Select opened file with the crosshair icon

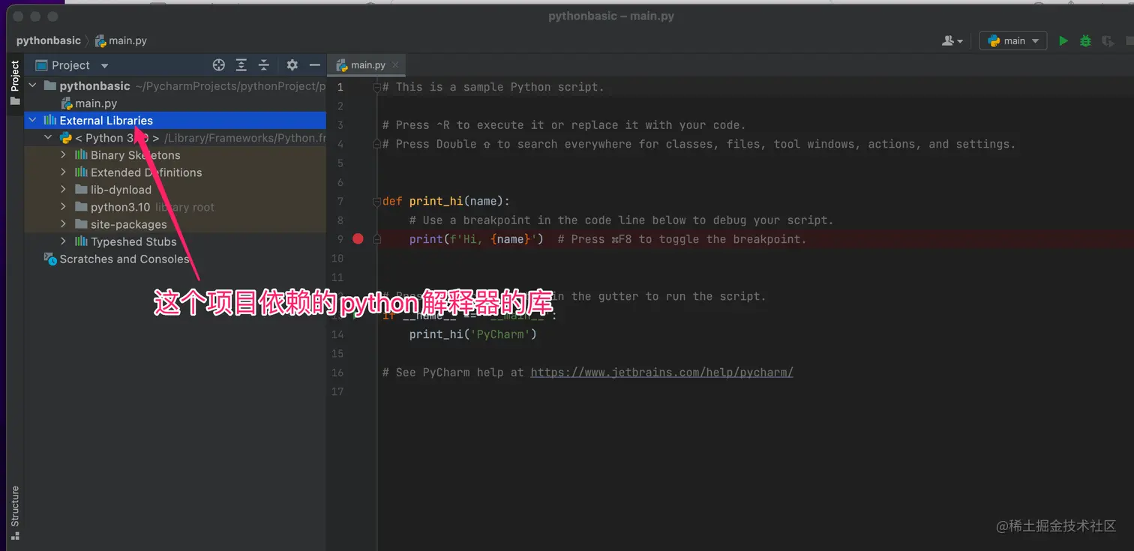219,65
